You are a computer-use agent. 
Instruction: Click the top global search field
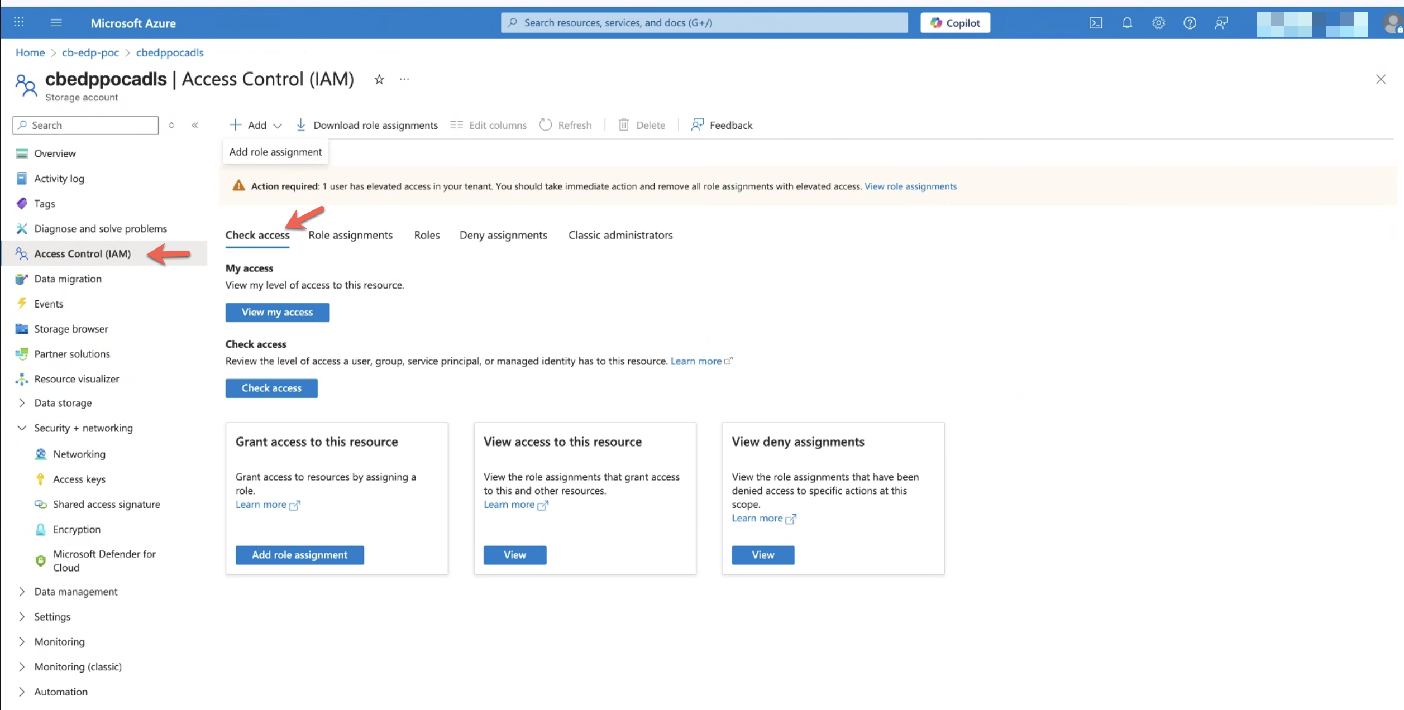704,23
